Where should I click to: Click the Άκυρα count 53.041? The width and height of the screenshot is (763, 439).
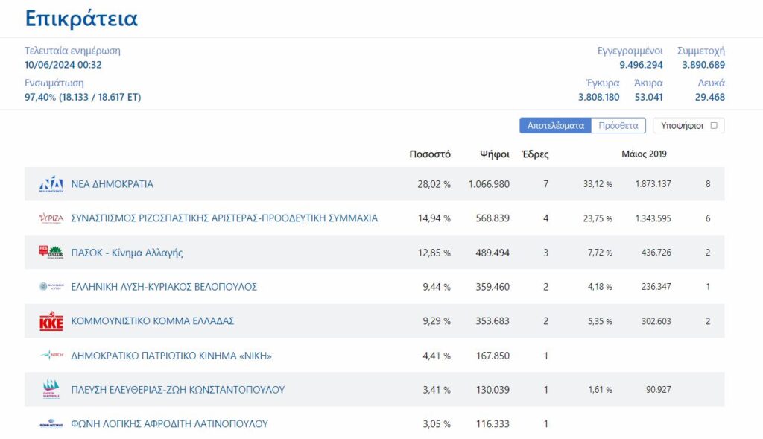point(649,97)
